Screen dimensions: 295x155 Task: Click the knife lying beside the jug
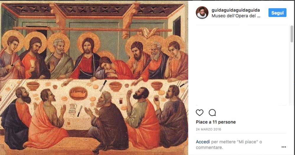coord(80,111)
